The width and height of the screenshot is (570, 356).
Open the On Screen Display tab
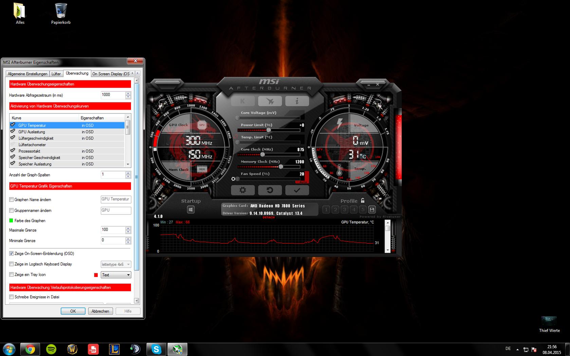coord(111,74)
